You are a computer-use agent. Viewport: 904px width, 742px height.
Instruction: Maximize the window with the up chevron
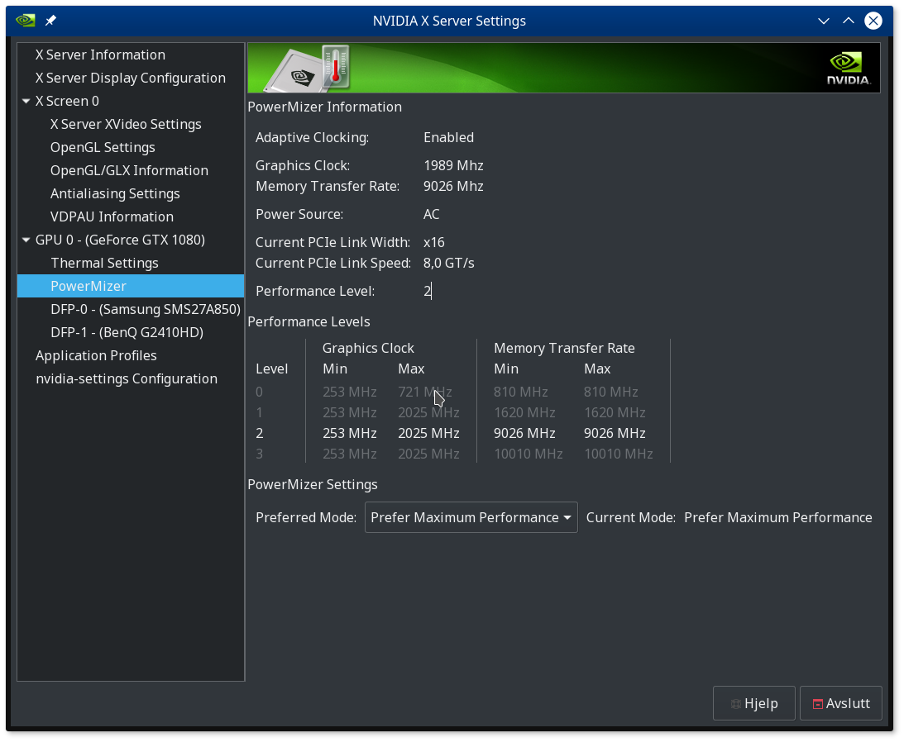(x=848, y=21)
